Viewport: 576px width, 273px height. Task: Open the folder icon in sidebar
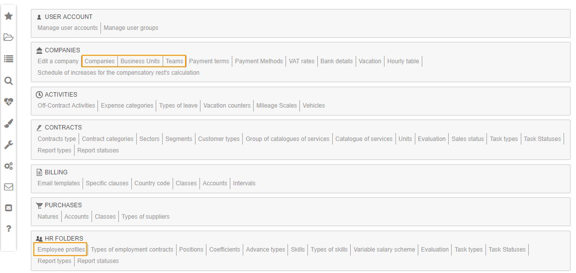[8, 37]
